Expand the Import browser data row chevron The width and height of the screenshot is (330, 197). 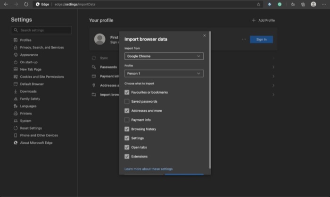point(273,95)
